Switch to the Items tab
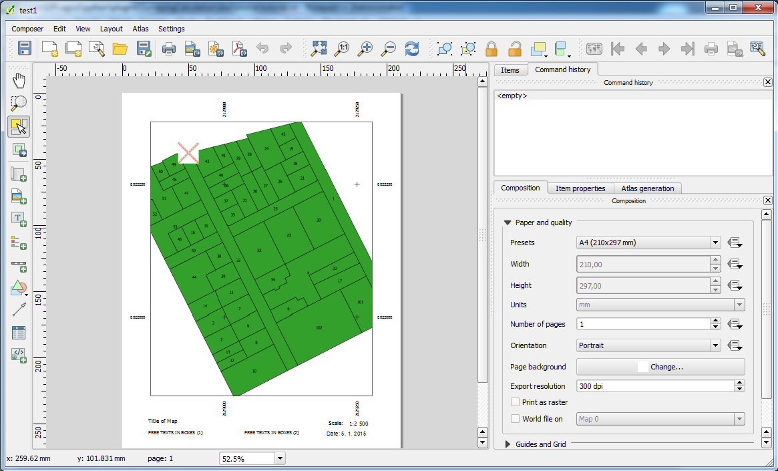 (510, 69)
